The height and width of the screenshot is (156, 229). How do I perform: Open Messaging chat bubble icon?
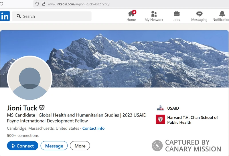(x=199, y=14)
